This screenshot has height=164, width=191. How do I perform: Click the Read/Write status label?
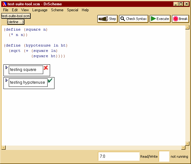[x=149, y=157]
